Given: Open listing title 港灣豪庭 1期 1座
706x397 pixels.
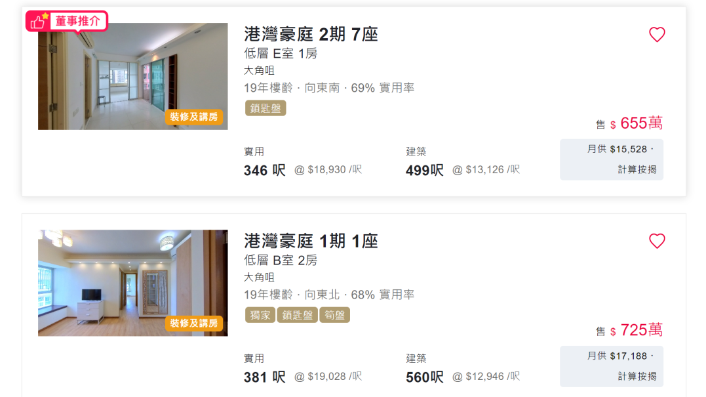Looking at the screenshot, I should [x=311, y=241].
